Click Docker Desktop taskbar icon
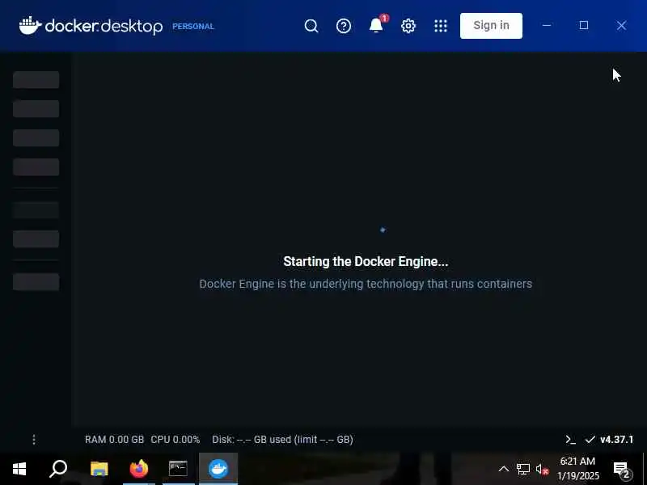Viewport: 647px width, 485px height. (218, 469)
